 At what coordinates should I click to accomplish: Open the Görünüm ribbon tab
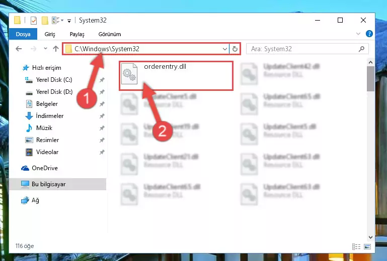[x=110, y=34]
